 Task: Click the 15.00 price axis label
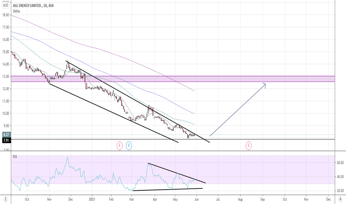tap(6, 52)
